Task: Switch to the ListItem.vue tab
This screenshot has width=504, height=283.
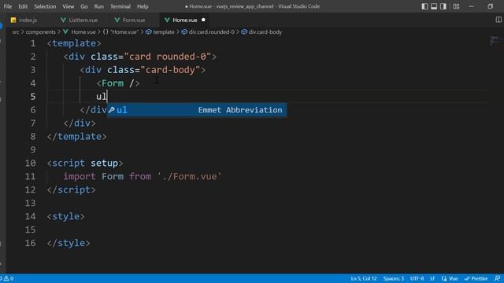Action: [x=83, y=20]
